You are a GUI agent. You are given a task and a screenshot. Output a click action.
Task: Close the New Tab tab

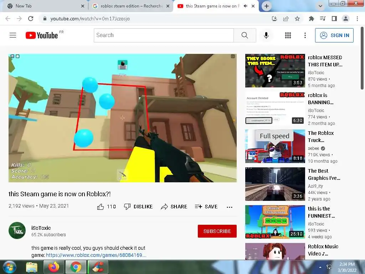tap(82, 6)
